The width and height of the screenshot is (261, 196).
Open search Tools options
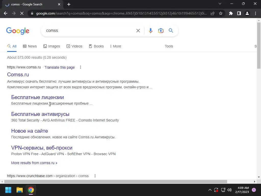tap(169, 46)
